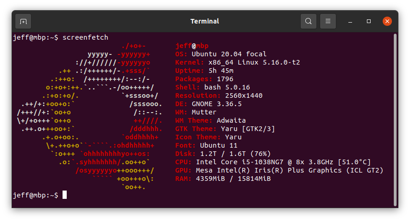Click the cursor block at bottom prompt
The image size is (410, 221).
point(64,195)
